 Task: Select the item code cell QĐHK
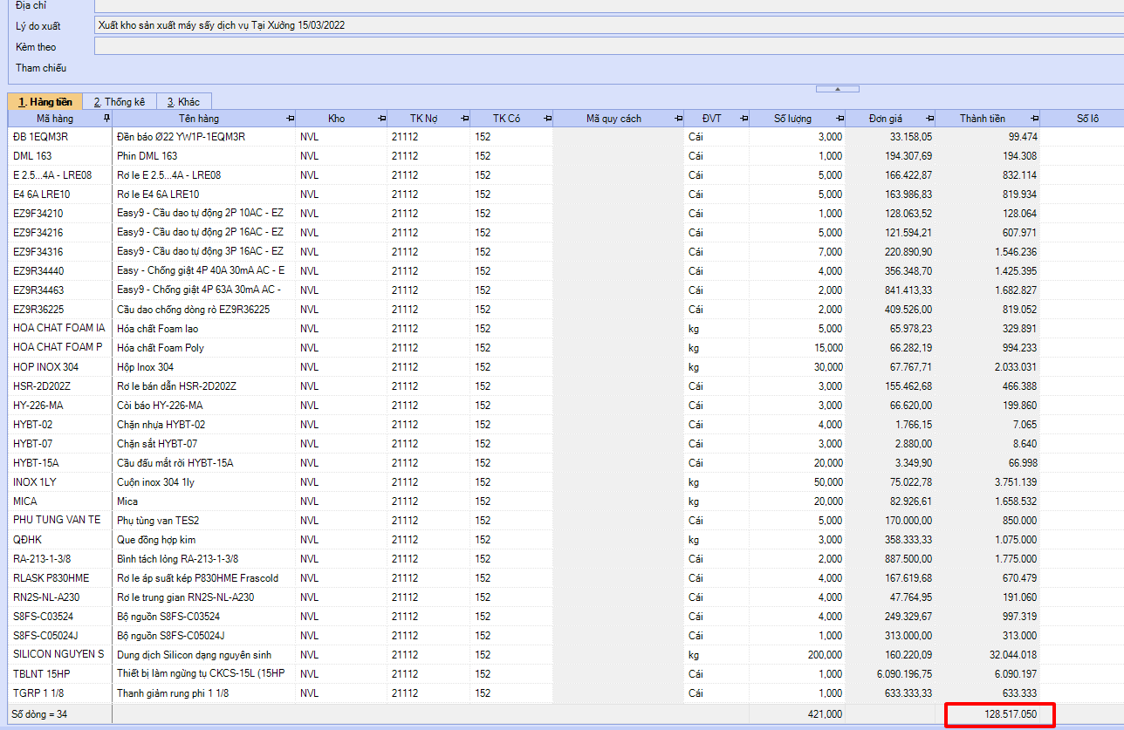pyautogui.click(x=60, y=540)
